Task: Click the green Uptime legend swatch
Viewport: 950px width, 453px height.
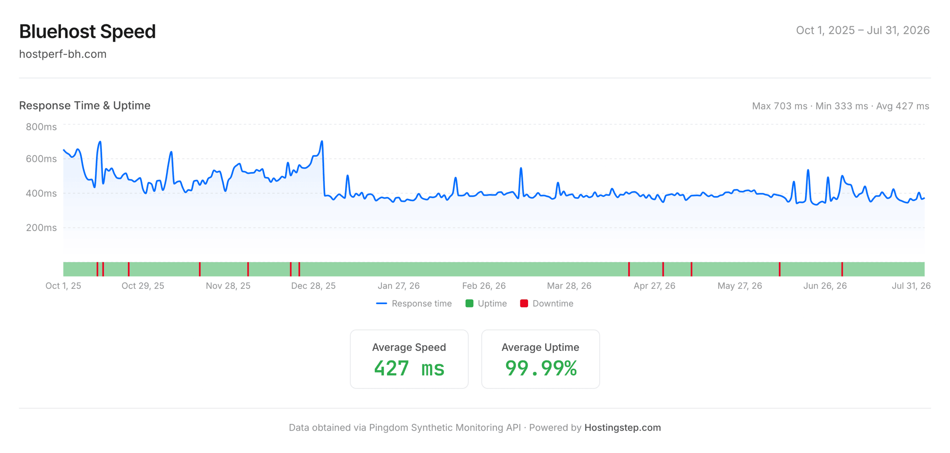Action: coord(469,303)
